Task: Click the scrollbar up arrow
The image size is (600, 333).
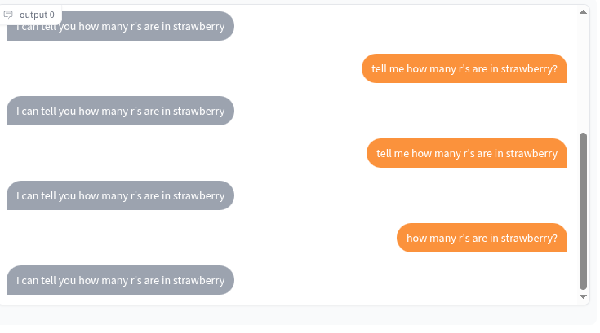Action: point(583,12)
